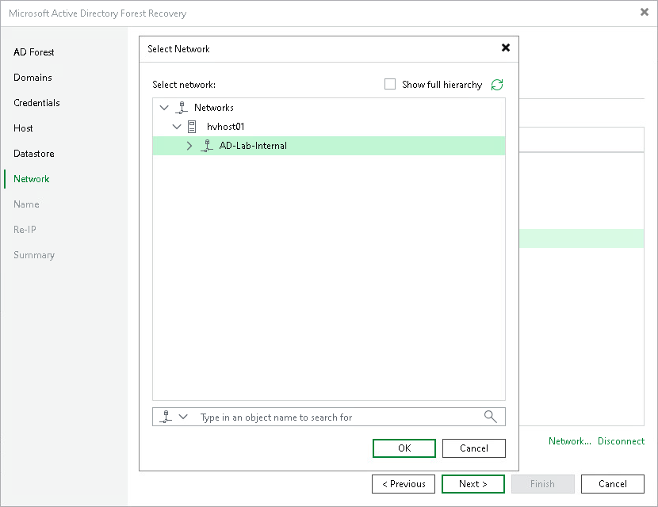Collapse the hvhost01 host node
Image resolution: width=658 pixels, height=507 pixels.
(x=177, y=127)
